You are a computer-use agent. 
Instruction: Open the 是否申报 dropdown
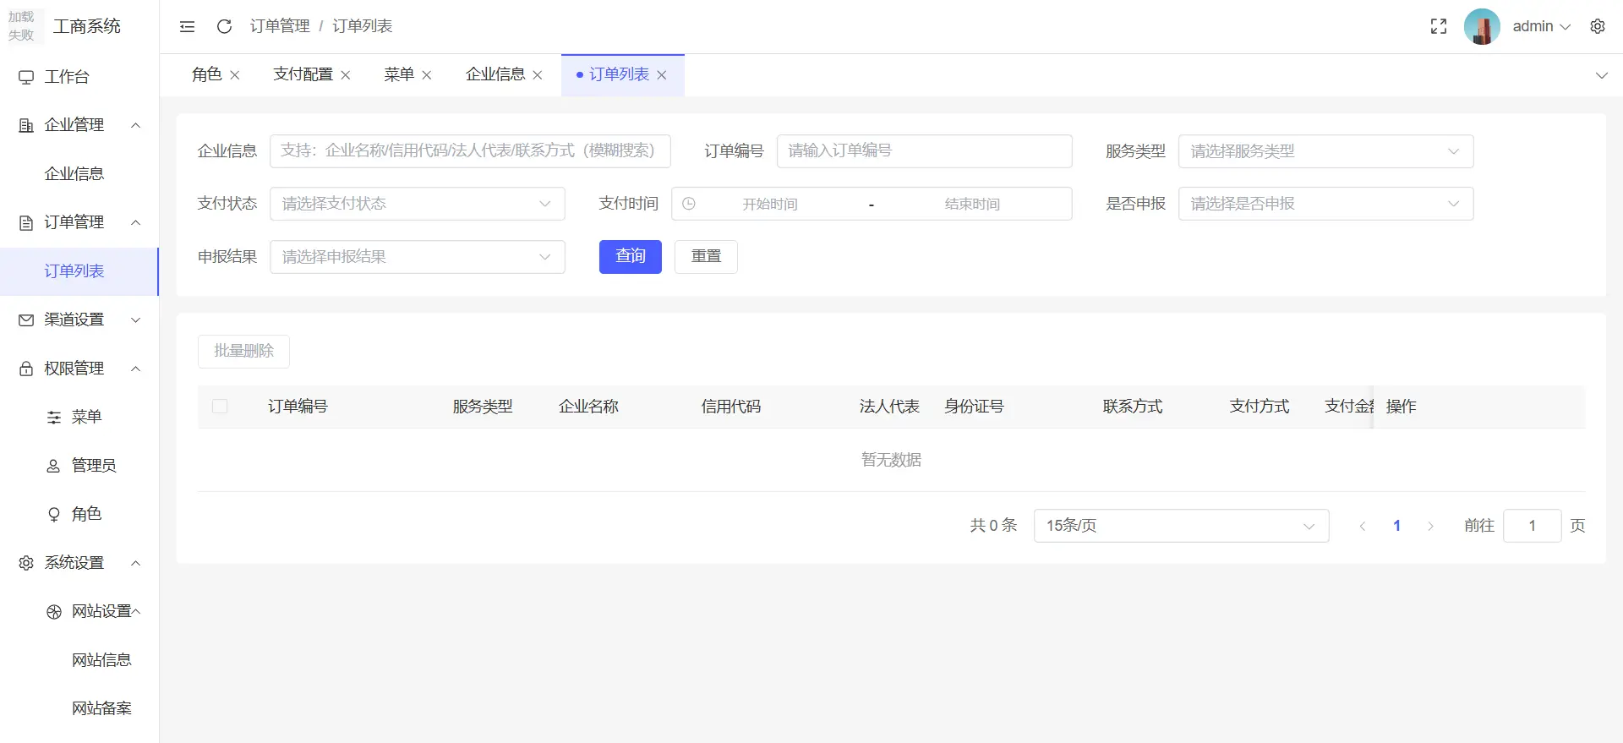click(1325, 204)
